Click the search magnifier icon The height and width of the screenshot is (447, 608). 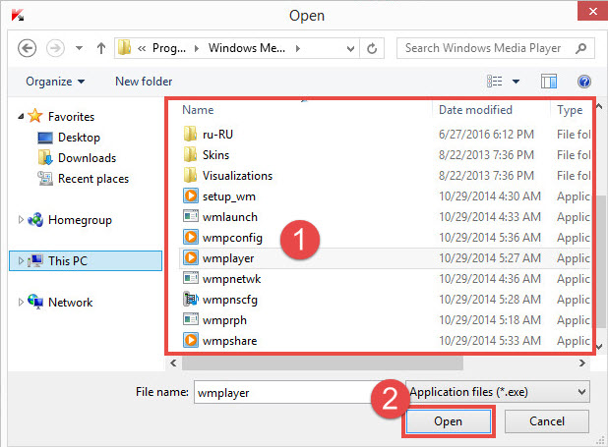click(580, 48)
